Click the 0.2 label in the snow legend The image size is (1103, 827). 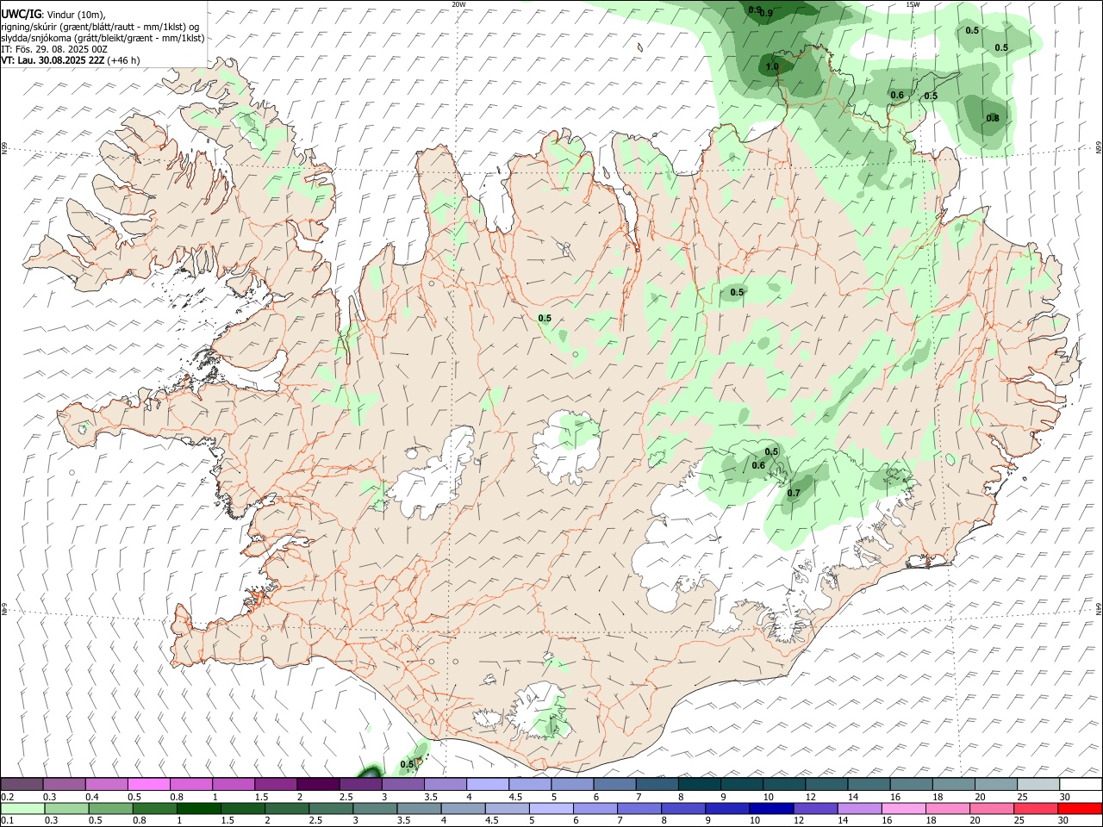click(8, 797)
